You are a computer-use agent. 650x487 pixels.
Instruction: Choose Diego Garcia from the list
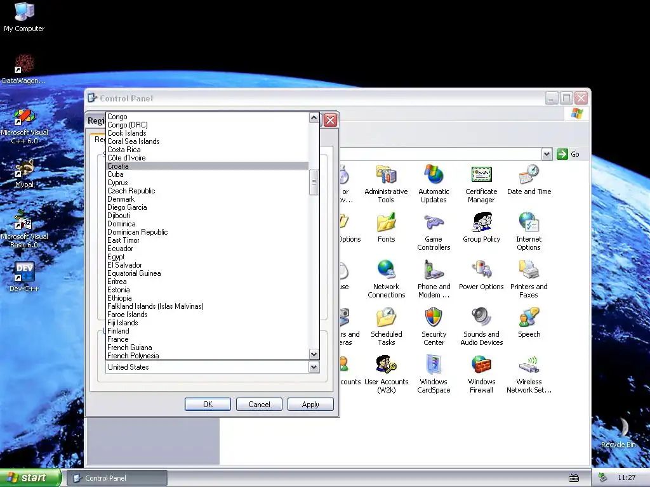208,207
